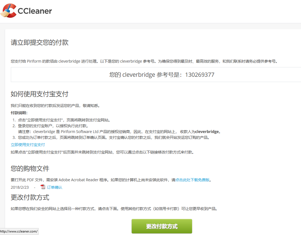The width and height of the screenshot is (301, 235).
Task: Click step 1 about 点击"立即使用支付宝支付"
Action: pos(64,120)
